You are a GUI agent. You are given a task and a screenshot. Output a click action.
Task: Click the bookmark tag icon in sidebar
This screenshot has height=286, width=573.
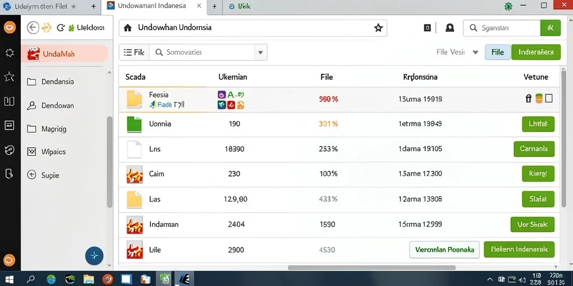(9, 174)
